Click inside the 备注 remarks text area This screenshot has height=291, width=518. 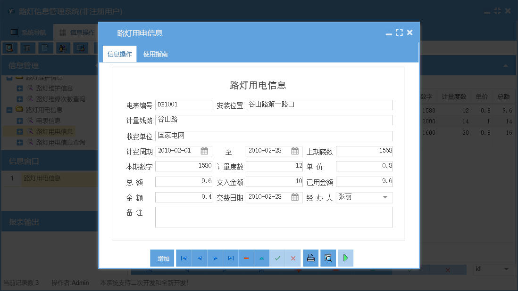[274, 217]
